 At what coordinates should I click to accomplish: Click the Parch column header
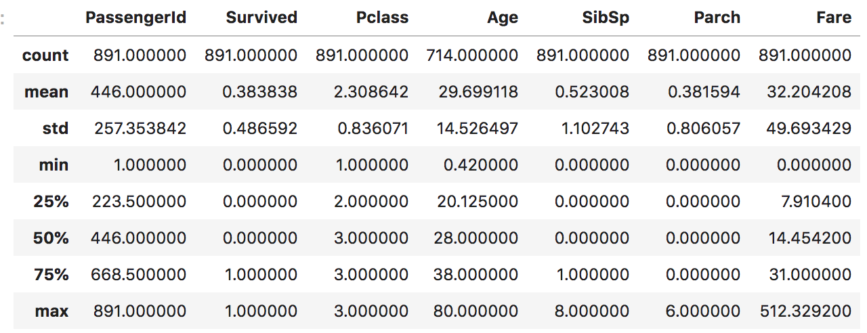[x=717, y=18]
